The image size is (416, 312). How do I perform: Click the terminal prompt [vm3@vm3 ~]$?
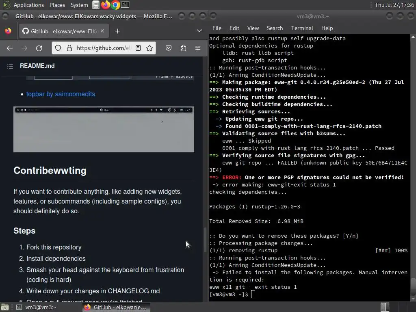click(229, 294)
